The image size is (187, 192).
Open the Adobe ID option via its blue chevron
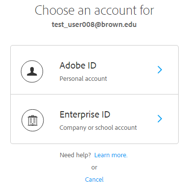click(160, 70)
